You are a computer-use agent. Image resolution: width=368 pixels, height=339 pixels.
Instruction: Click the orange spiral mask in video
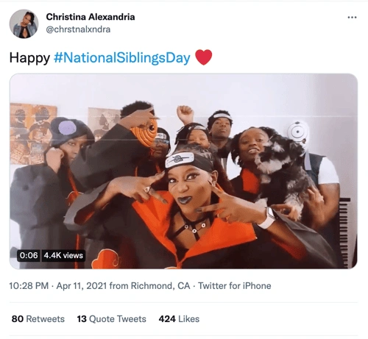pos(145,133)
